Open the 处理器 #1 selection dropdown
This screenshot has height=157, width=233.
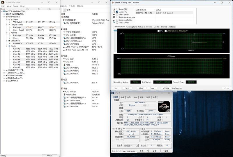pyautogui.click(x=130, y=145)
